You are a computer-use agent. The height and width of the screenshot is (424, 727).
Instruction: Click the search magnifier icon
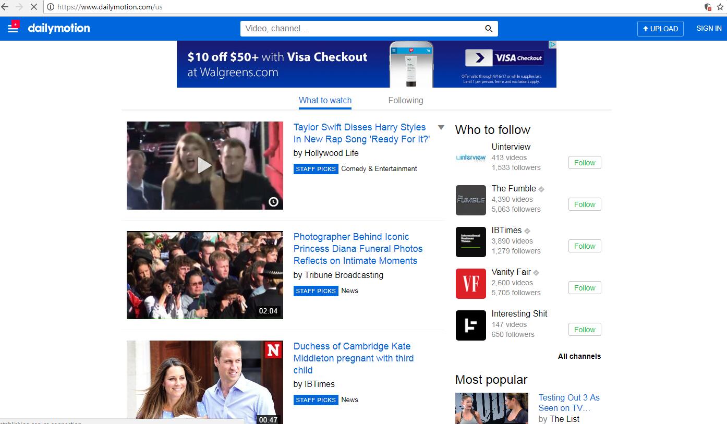[x=489, y=29]
